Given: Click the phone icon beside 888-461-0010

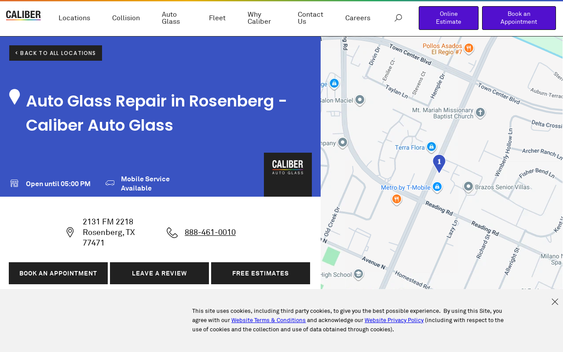Looking at the screenshot, I should coord(172,232).
